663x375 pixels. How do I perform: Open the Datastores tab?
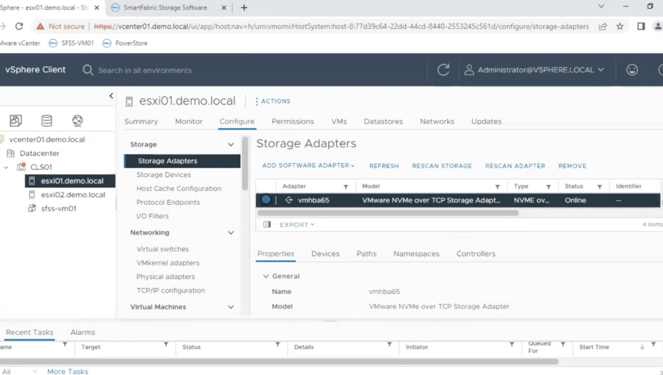383,122
